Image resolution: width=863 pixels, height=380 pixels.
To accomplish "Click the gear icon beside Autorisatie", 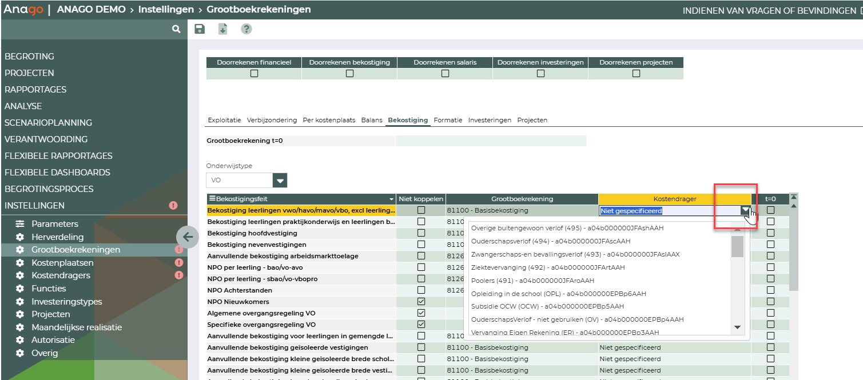I will [x=20, y=340].
